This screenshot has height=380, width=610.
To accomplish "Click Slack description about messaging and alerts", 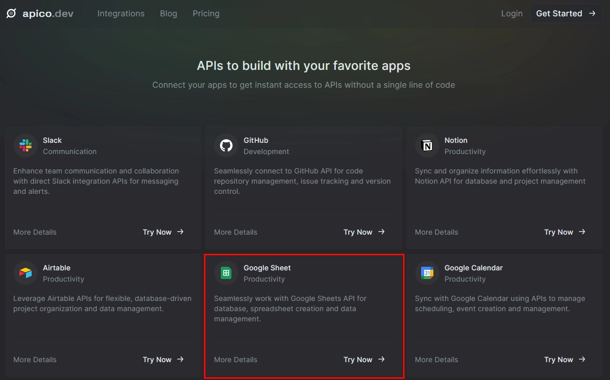I will [96, 181].
